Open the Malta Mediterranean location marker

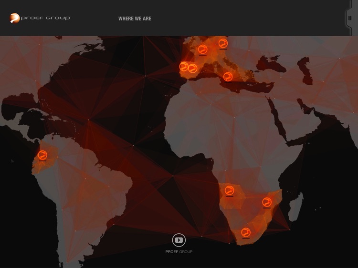(228, 77)
